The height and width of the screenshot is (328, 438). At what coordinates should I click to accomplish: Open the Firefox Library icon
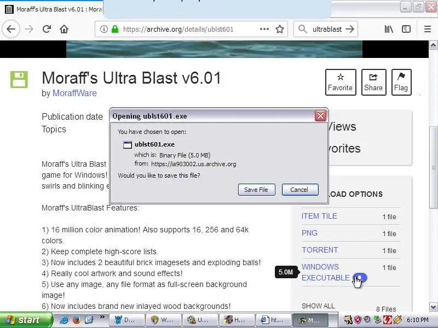(x=389, y=29)
